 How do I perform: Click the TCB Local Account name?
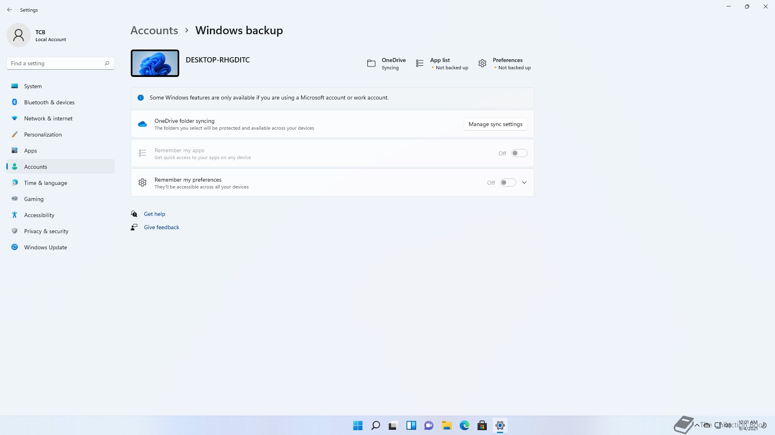[50, 35]
